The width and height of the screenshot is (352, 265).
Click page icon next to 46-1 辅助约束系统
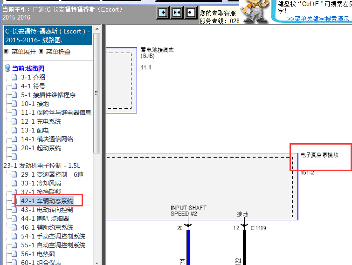[x=14, y=227]
